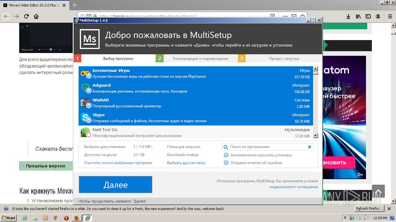Open 'Выбрать другую папку' link
Image resolution: width=396 pixels, height=222 pixels.
[186, 163]
